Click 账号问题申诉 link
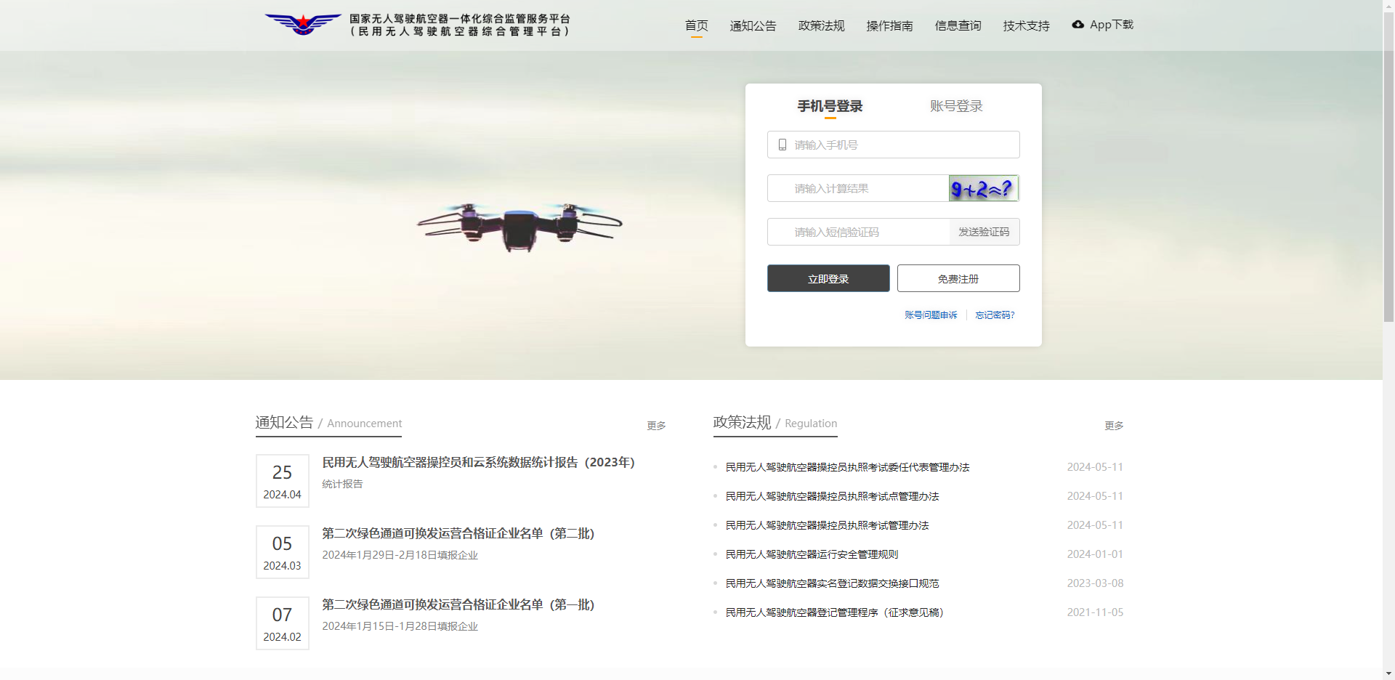The width and height of the screenshot is (1395, 680). [931, 315]
